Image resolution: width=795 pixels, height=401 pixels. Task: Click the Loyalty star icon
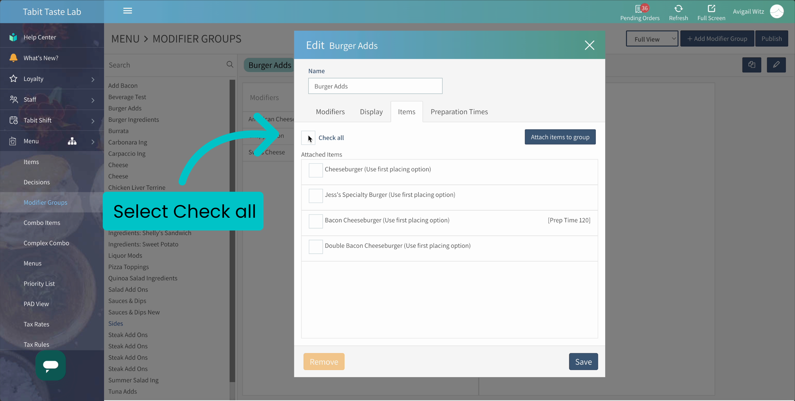(13, 78)
